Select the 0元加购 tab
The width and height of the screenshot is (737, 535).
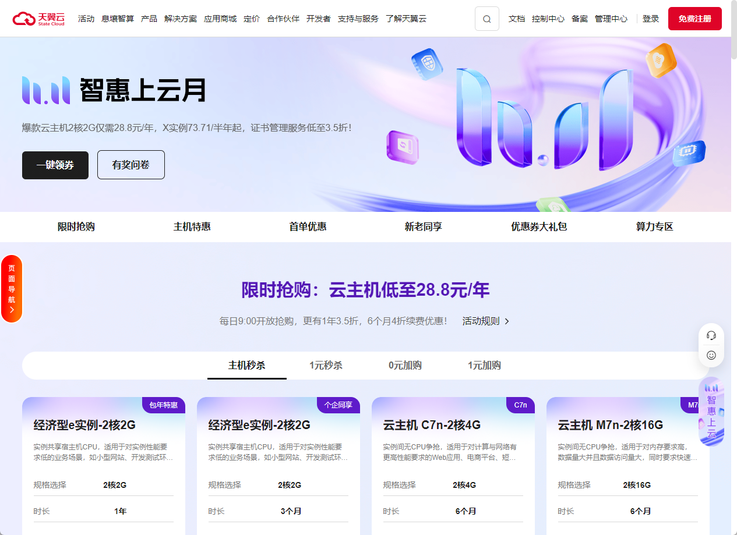coord(405,366)
